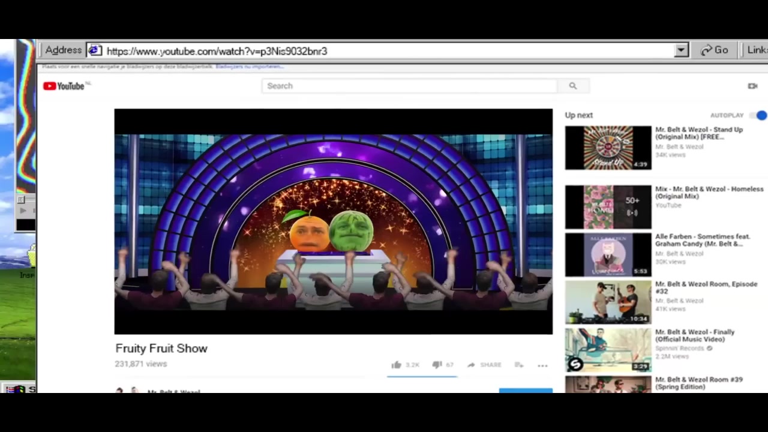Click the blue Subscribe button
Viewport: 768px width, 432px height.
(x=526, y=391)
